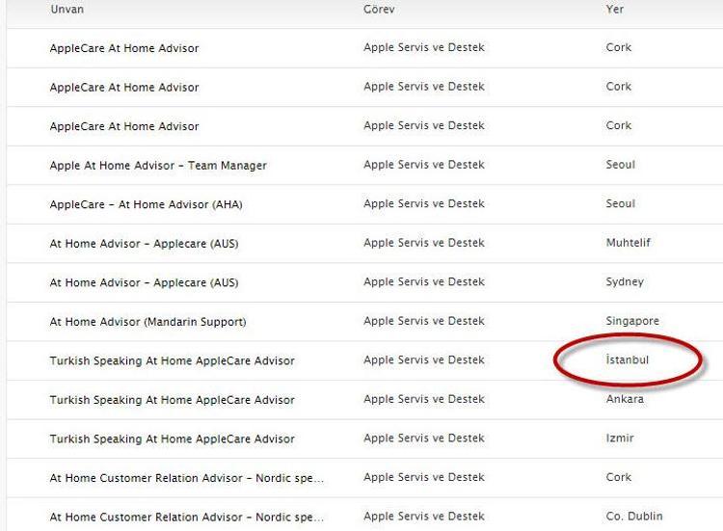Open the Nordic Customer Relation Advisor title for Cork
723x531 pixels.
(186, 478)
